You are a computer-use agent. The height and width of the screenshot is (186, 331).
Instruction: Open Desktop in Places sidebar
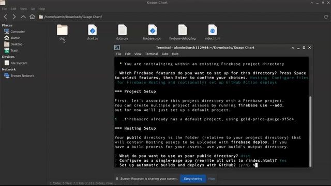tap(17, 44)
